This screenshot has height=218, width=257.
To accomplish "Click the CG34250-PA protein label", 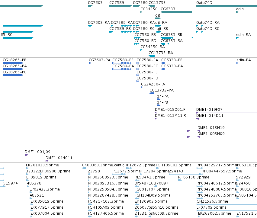I will pyautogui.click(x=153, y=84).
